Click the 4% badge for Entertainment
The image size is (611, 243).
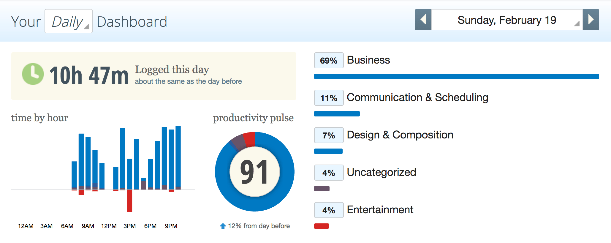(x=328, y=210)
